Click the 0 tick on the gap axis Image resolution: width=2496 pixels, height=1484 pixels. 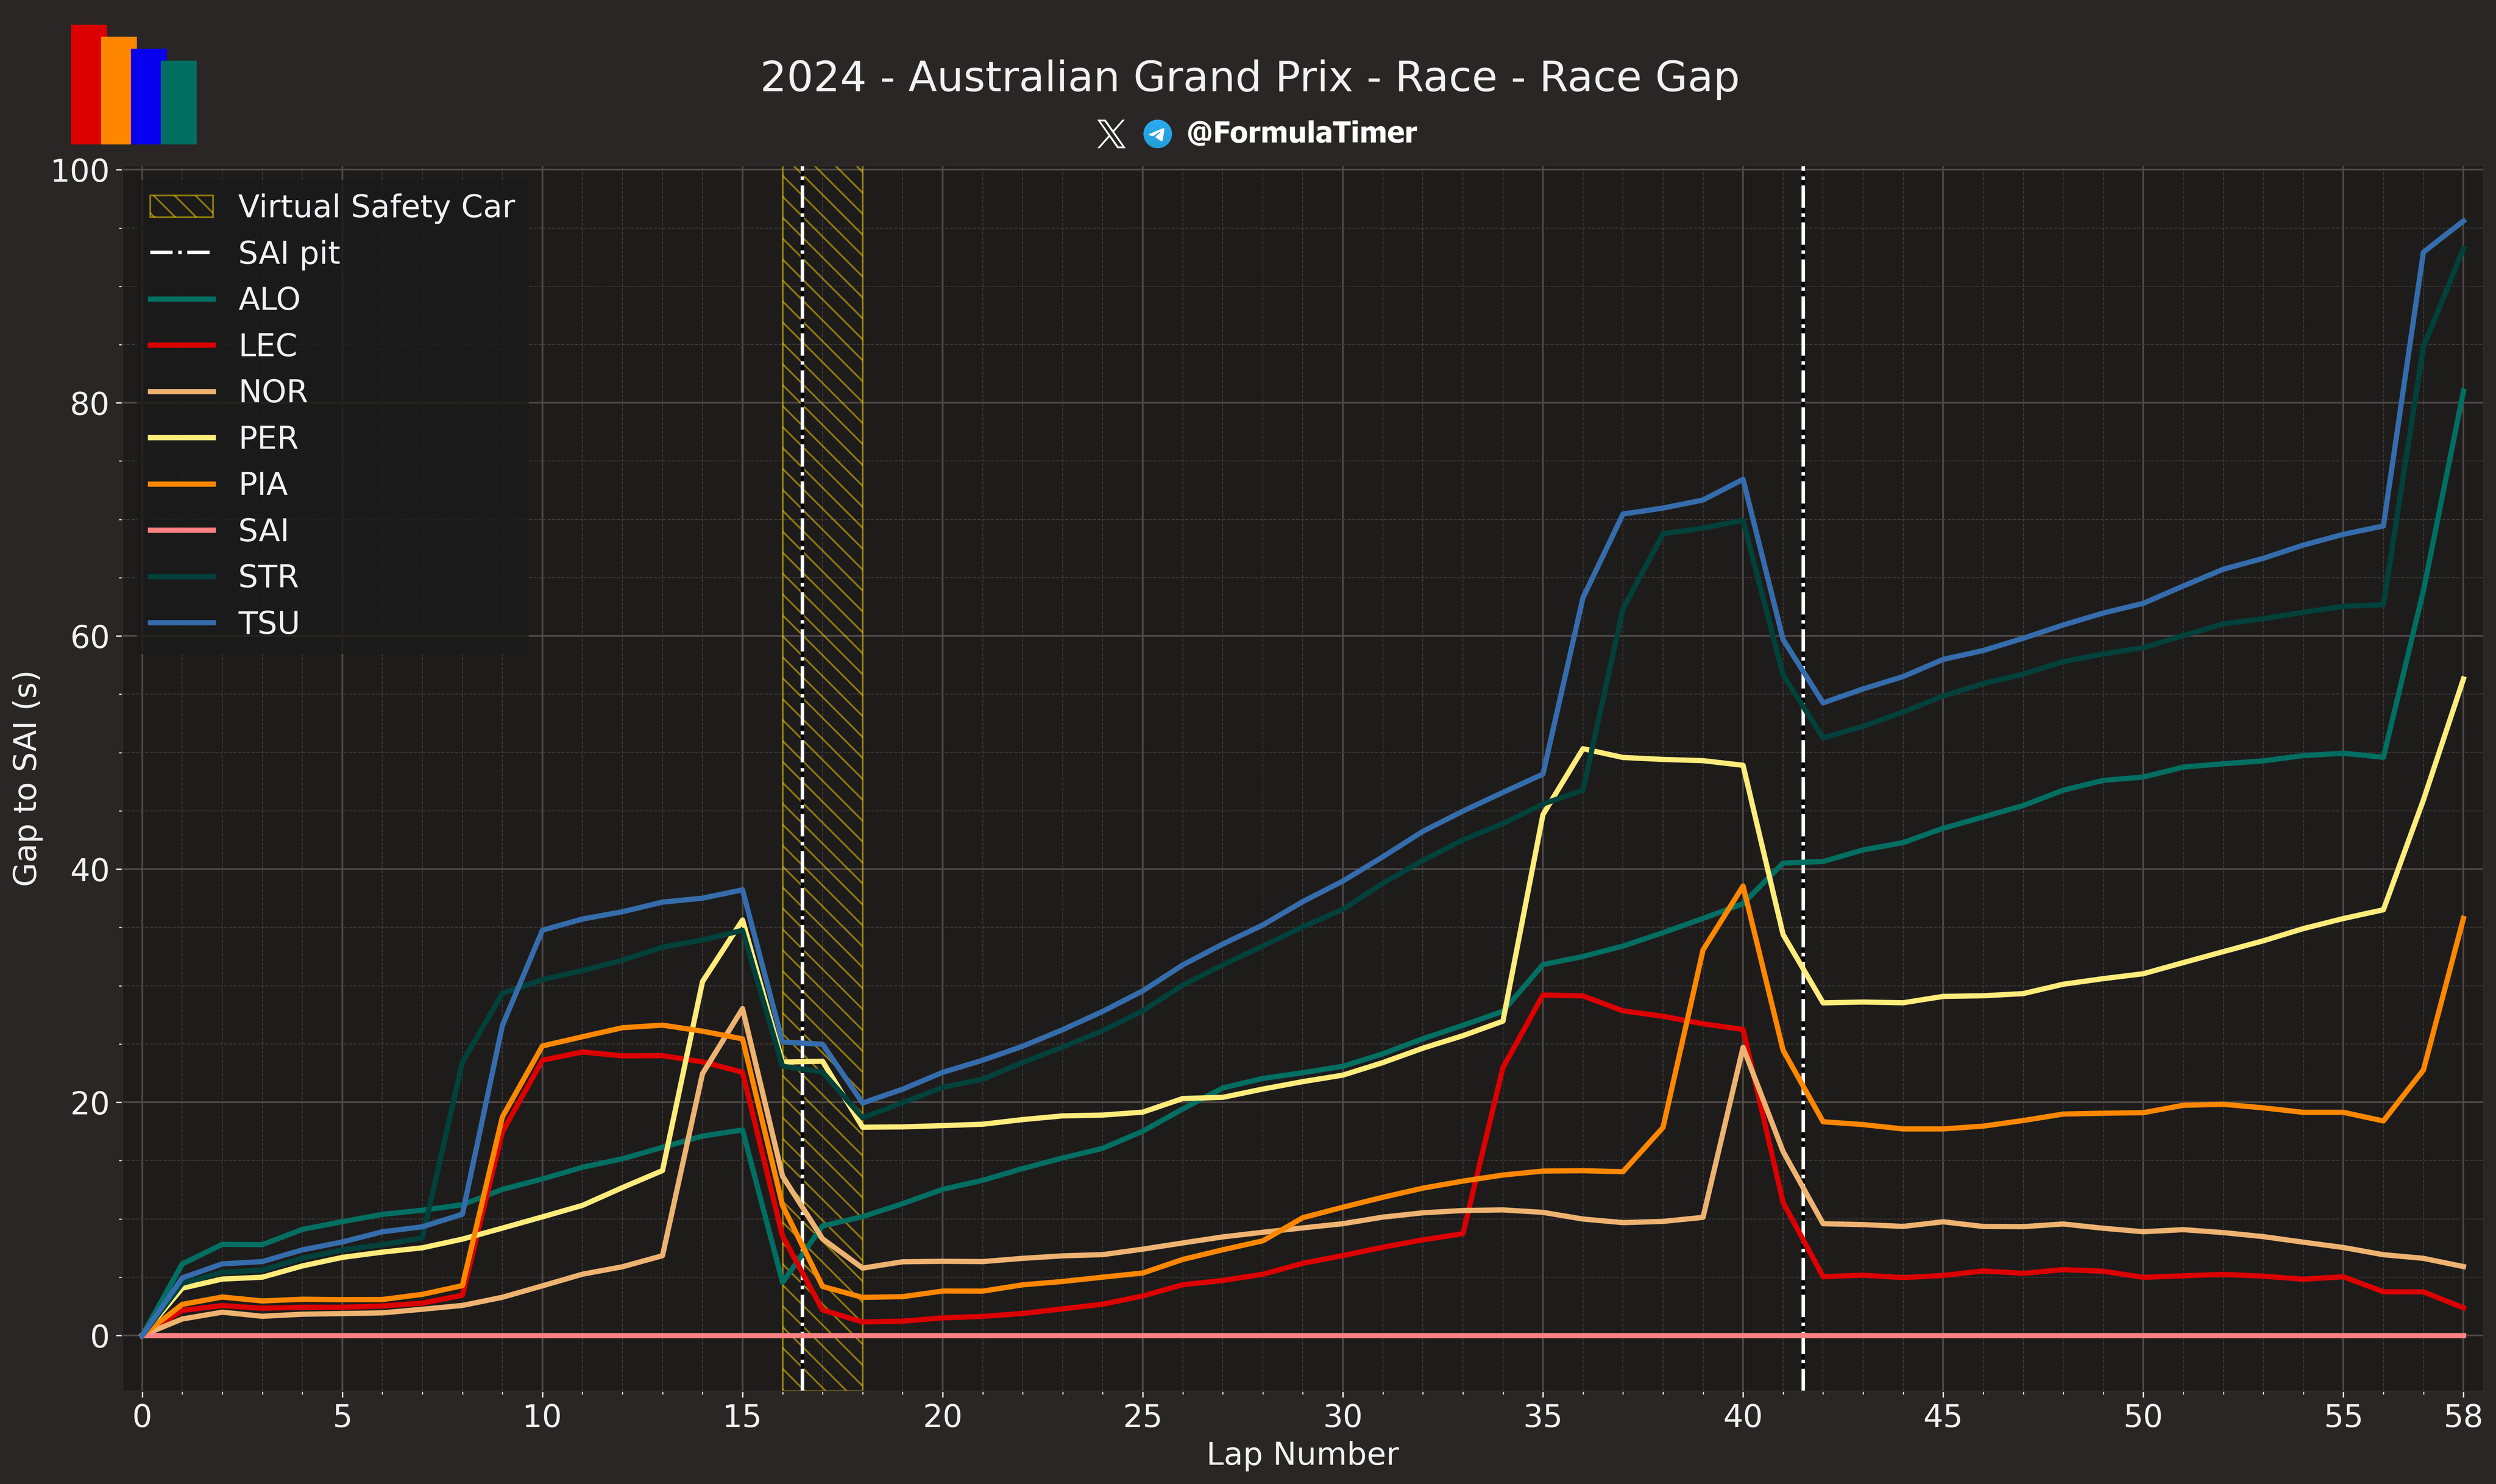[x=100, y=1336]
